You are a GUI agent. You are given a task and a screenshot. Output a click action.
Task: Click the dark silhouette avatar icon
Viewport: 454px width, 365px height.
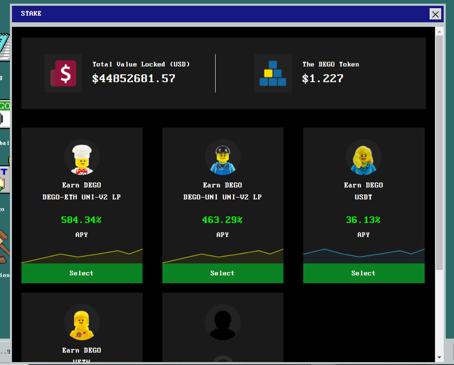[x=223, y=322]
